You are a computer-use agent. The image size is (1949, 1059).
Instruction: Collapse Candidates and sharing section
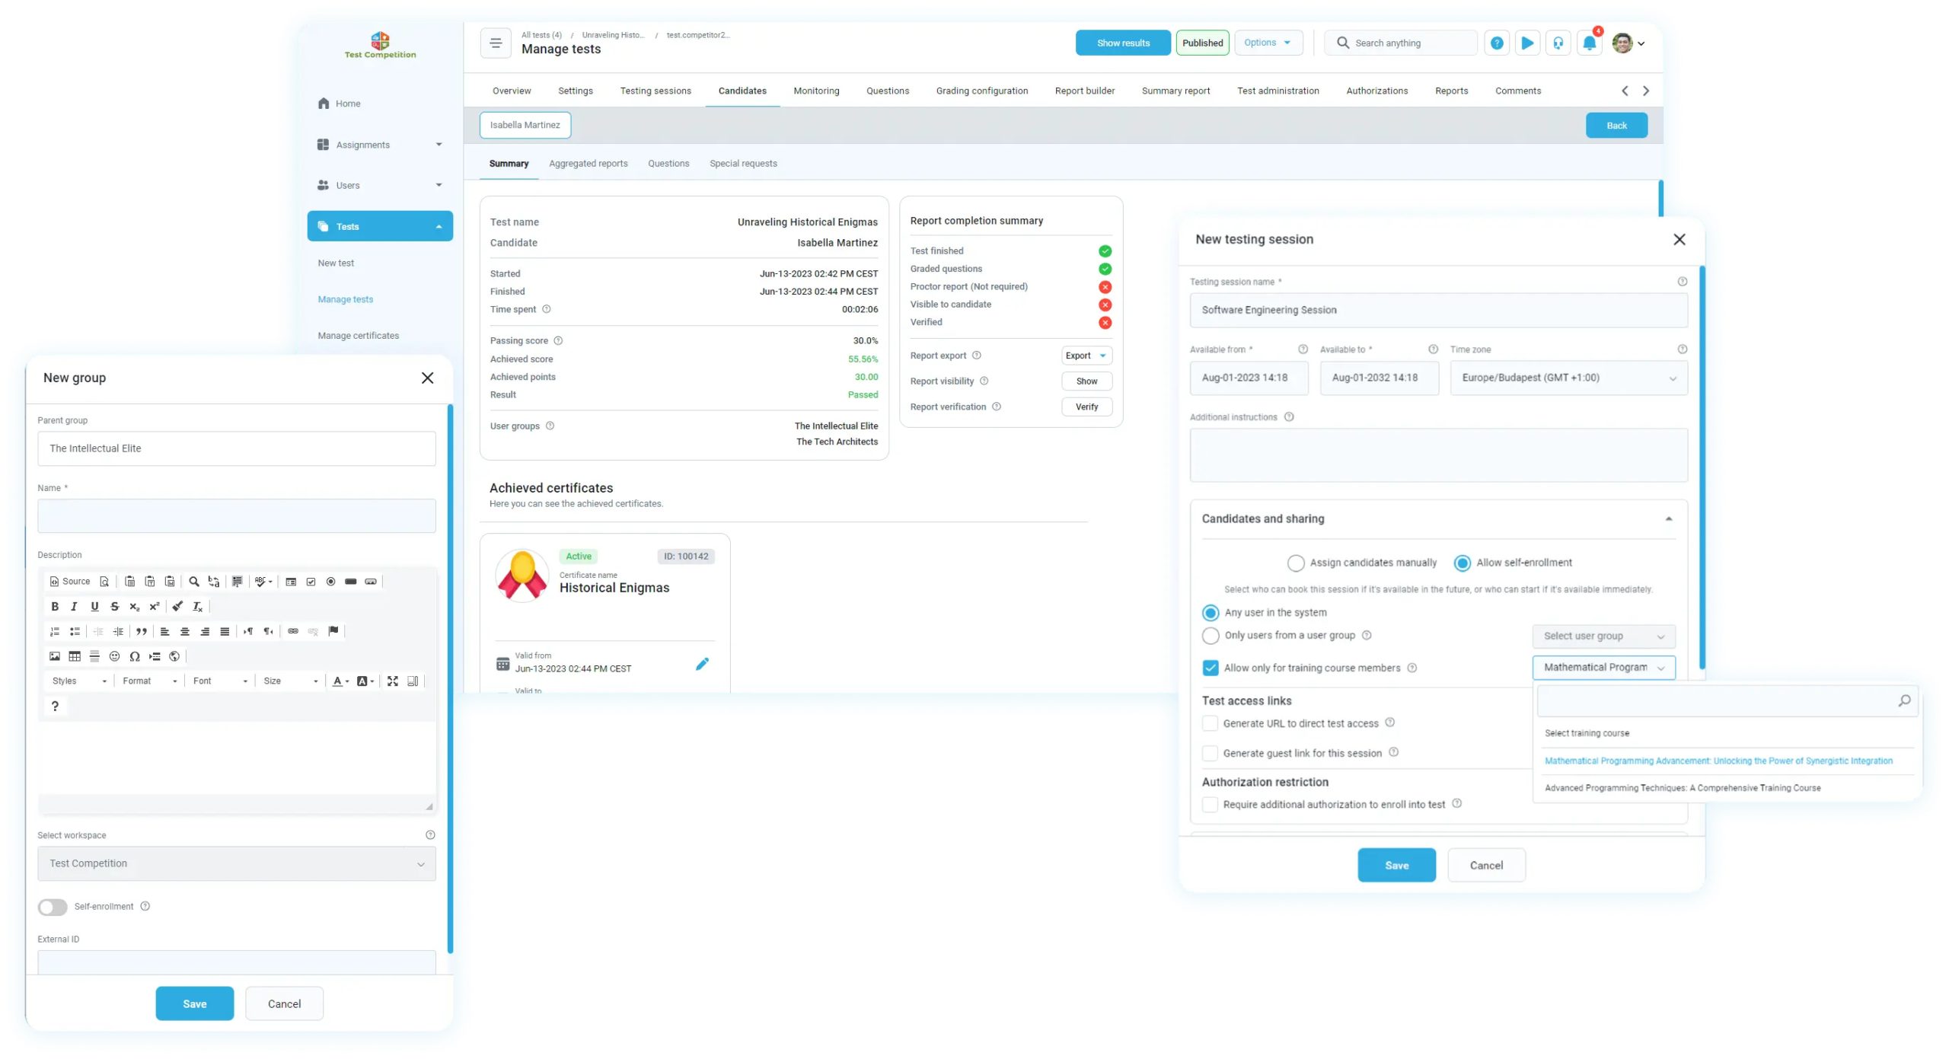(1668, 519)
